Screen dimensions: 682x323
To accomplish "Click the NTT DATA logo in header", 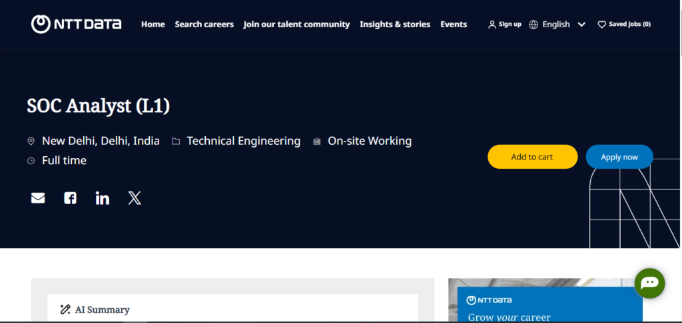I will [x=76, y=25].
